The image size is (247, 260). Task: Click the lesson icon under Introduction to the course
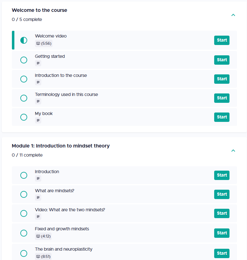coord(38,82)
